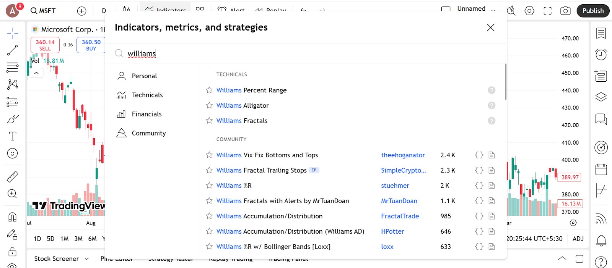Image resolution: width=612 pixels, height=268 pixels.
Task: Open the Unnamed layout dropdown
Action: click(493, 10)
